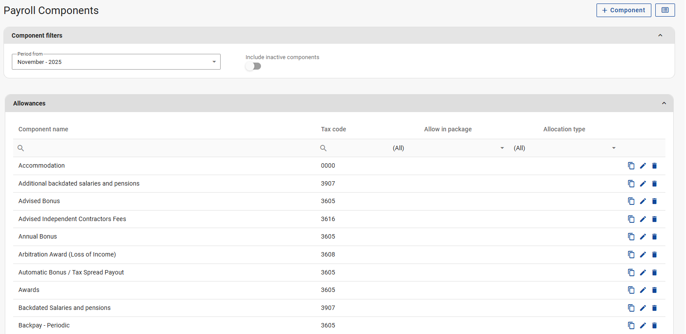Viewport: 686px width, 334px height.
Task: Sort by Component name column header
Action: tap(43, 129)
